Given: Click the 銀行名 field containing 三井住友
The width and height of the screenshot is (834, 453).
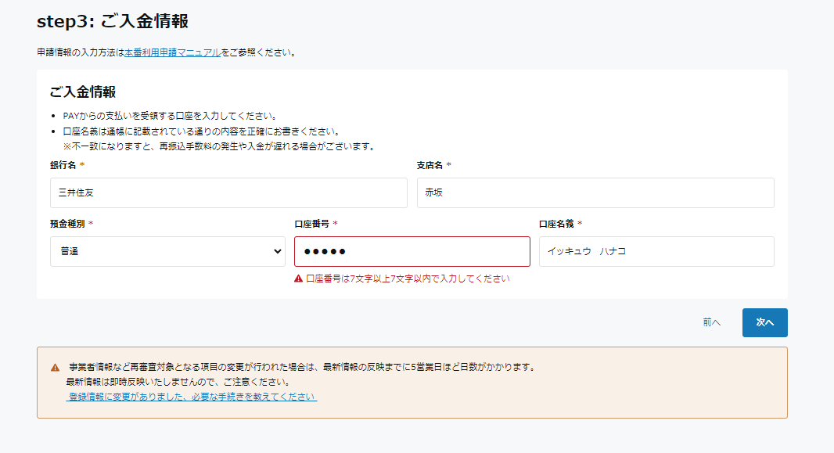Looking at the screenshot, I should click(228, 192).
